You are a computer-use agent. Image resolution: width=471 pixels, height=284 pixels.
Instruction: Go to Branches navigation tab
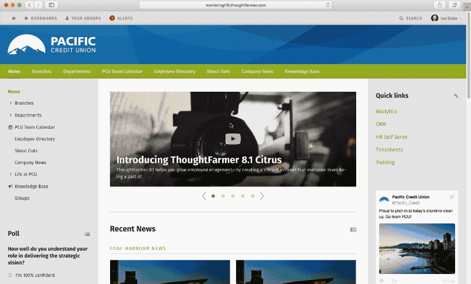pyautogui.click(x=42, y=71)
